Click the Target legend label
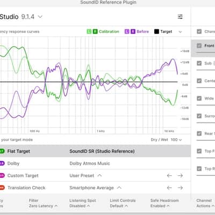215x215 pixels. 166,32
